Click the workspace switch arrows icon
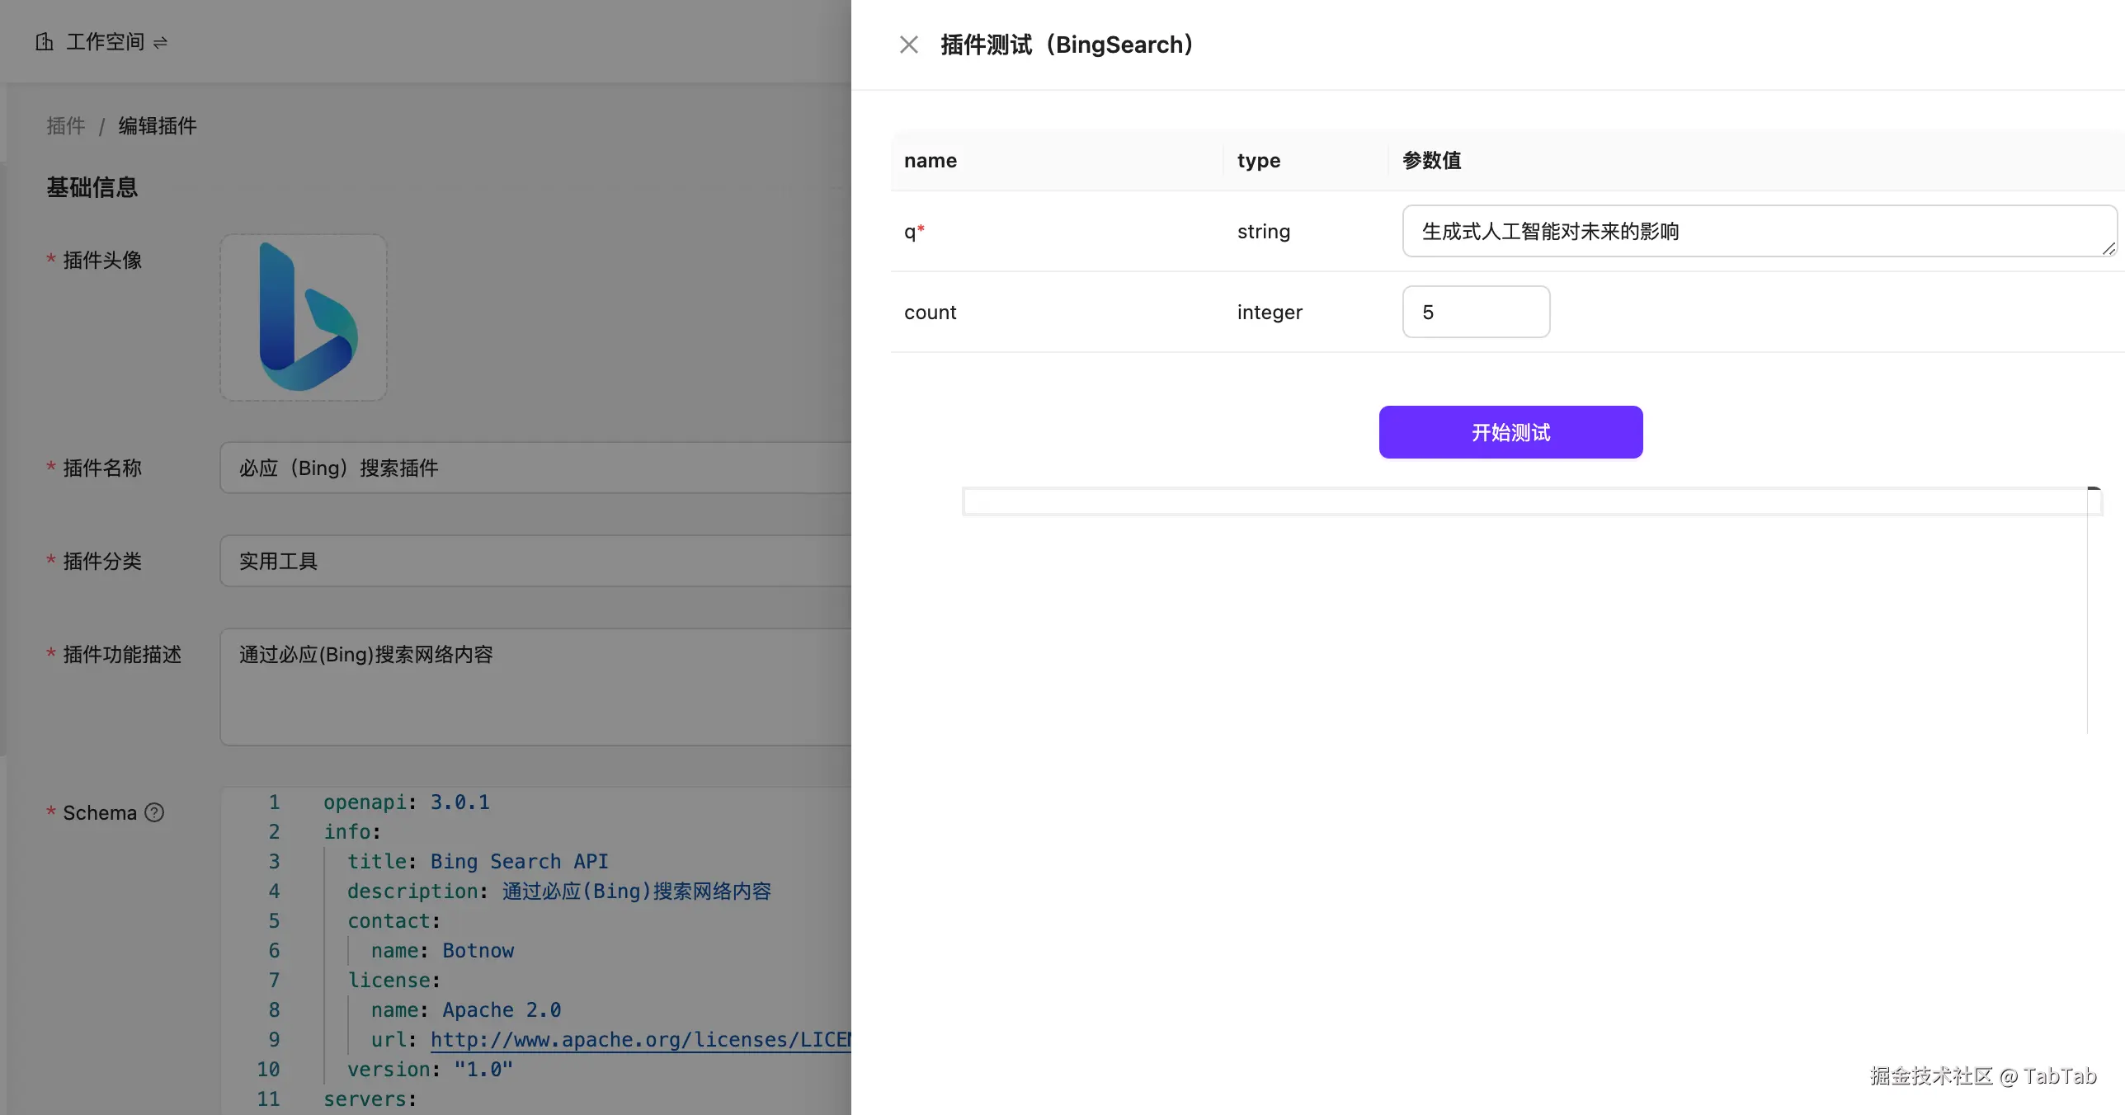The height and width of the screenshot is (1115, 2125). pos(160,42)
